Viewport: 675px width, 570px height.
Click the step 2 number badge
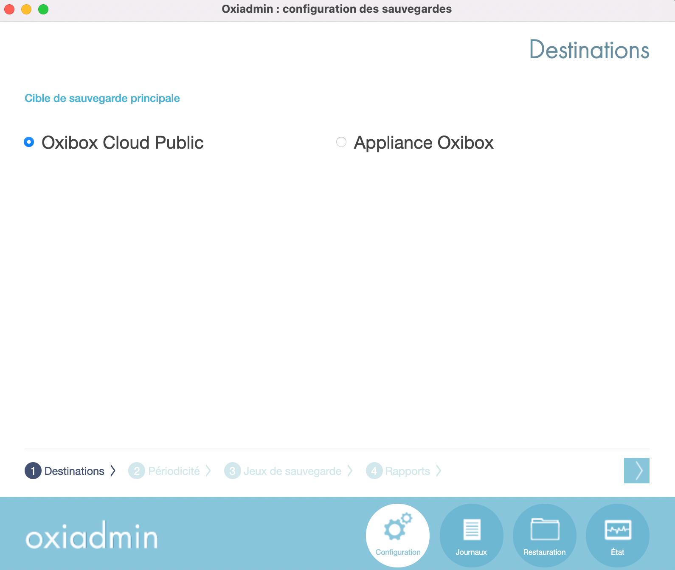137,471
